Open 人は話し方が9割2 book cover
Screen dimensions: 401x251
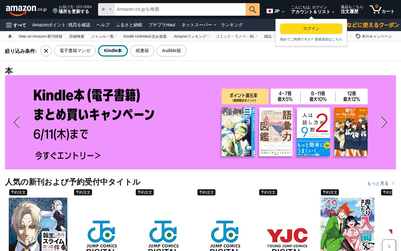[x=313, y=132]
